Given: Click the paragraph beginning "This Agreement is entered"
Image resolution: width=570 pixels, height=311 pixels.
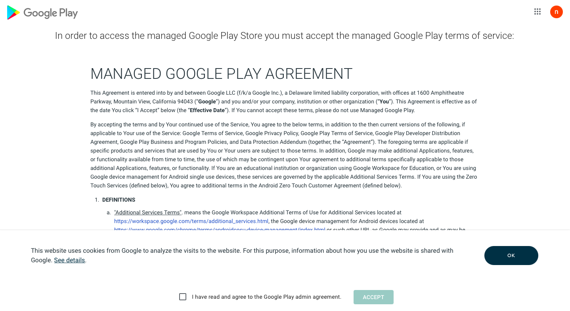Looking at the screenshot, I should coord(284,101).
